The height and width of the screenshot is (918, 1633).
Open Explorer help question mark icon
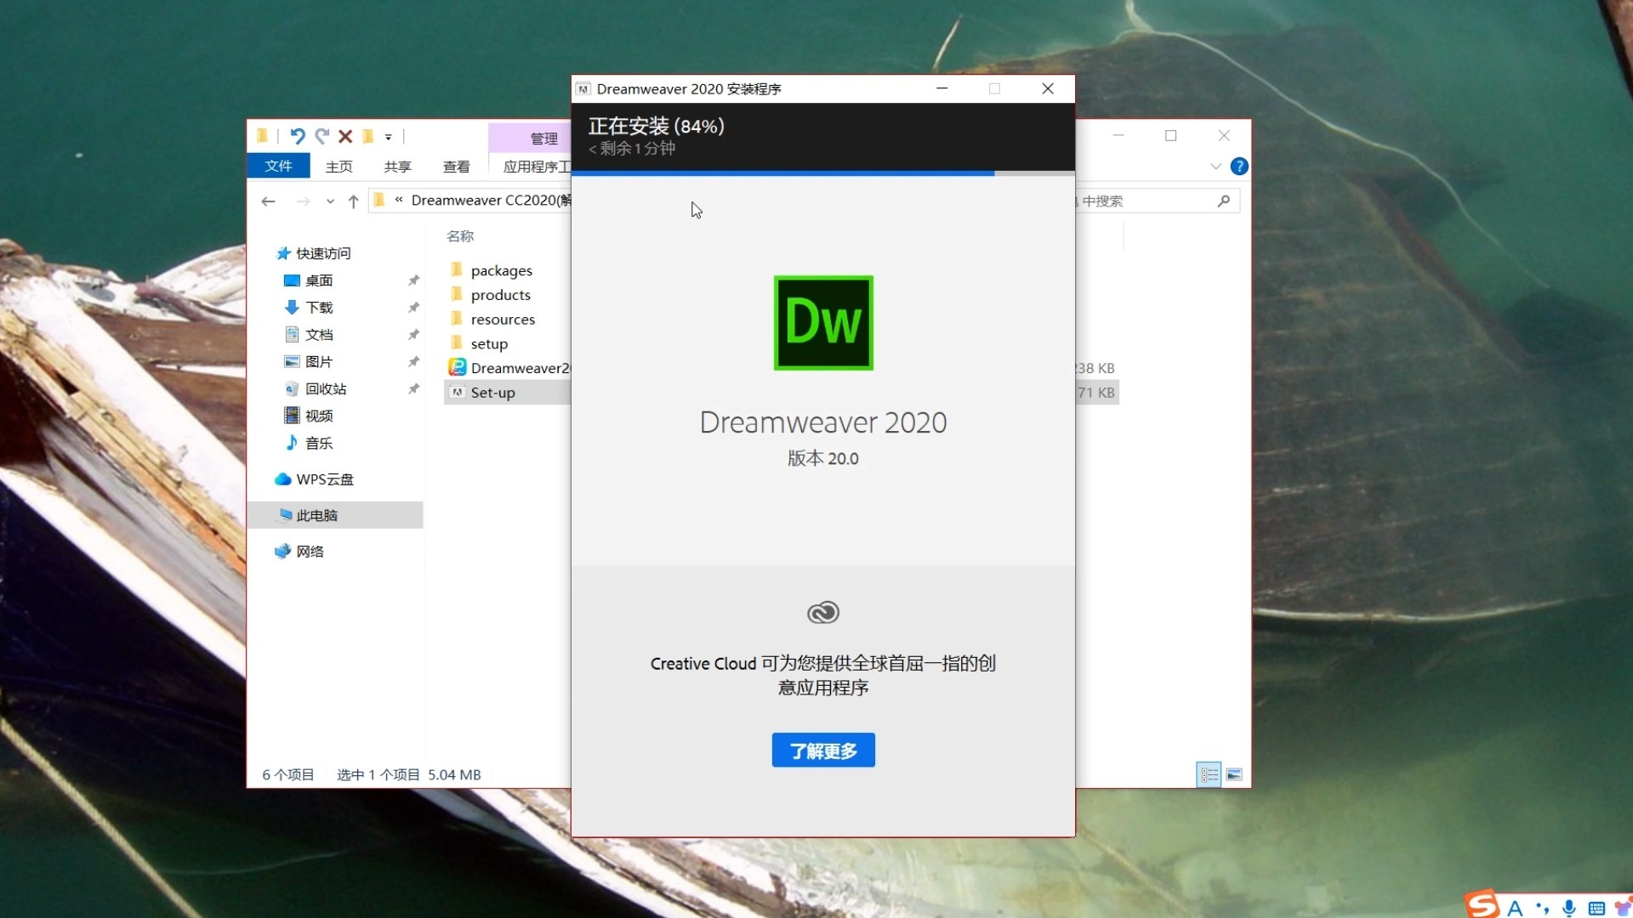1239,167
